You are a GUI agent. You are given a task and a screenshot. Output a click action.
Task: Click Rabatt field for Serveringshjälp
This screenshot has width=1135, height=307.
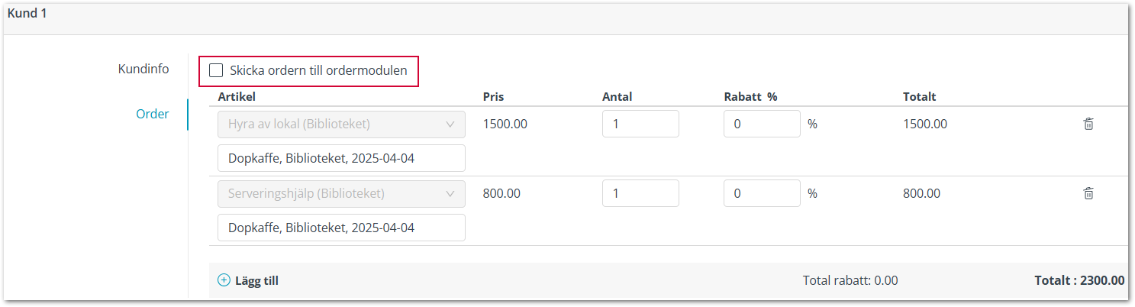762,193
